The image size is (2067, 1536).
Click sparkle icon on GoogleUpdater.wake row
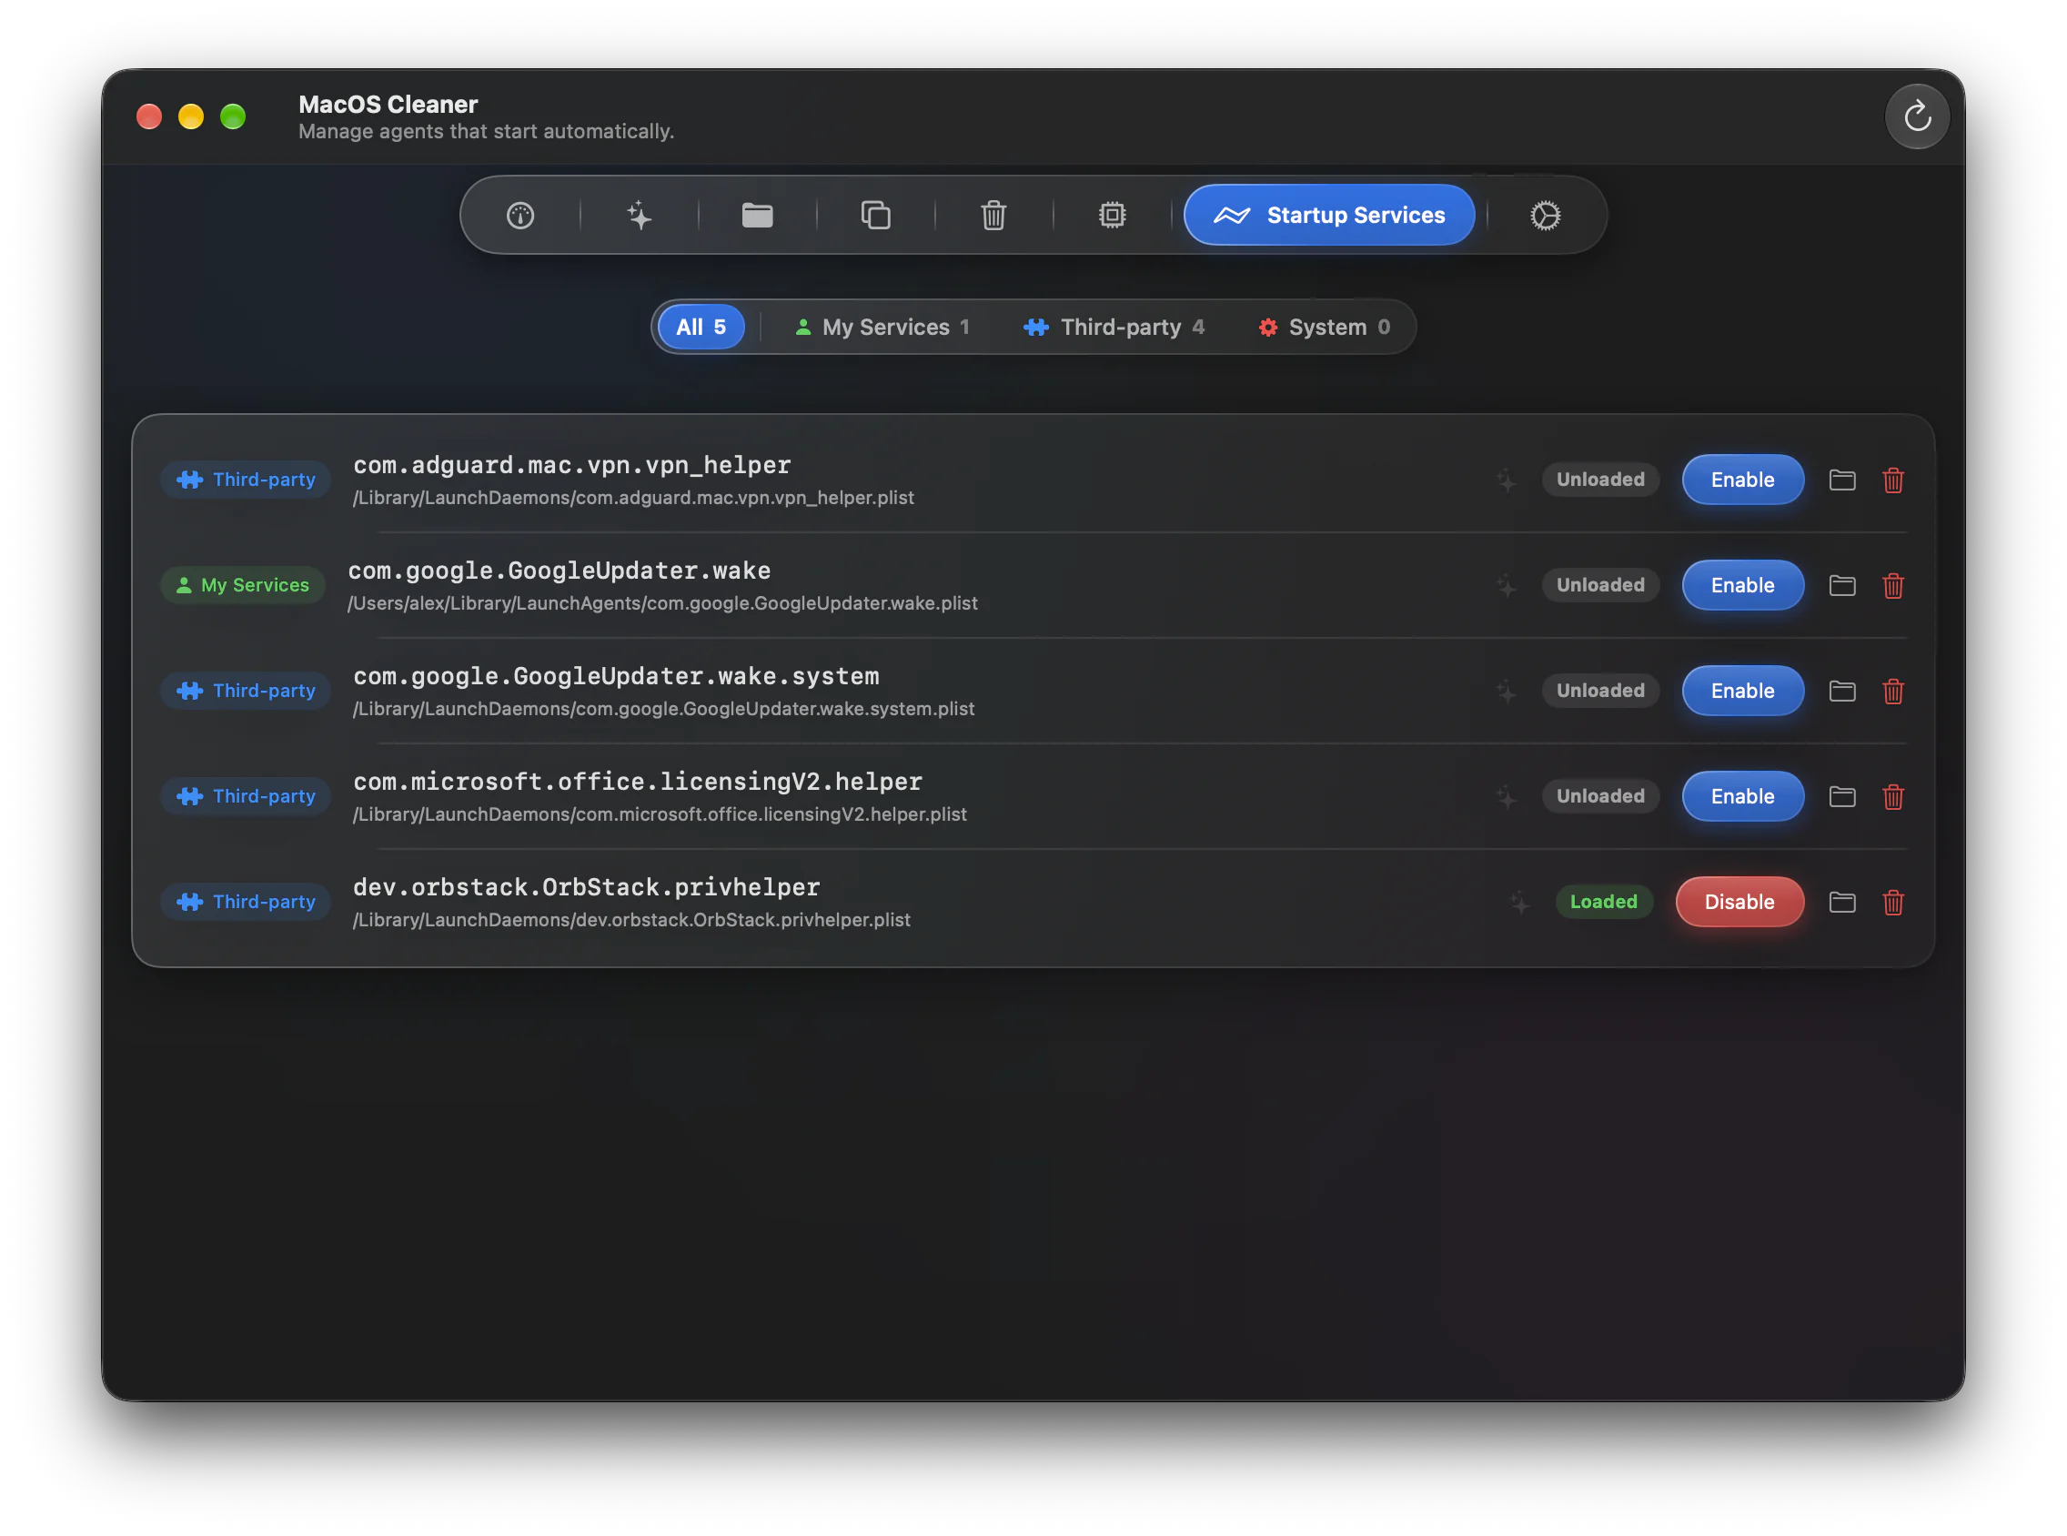(1507, 585)
